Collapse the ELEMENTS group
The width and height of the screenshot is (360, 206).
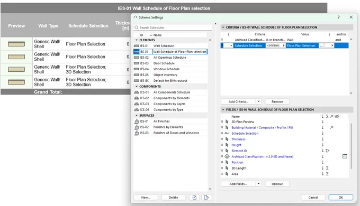(x=137, y=40)
